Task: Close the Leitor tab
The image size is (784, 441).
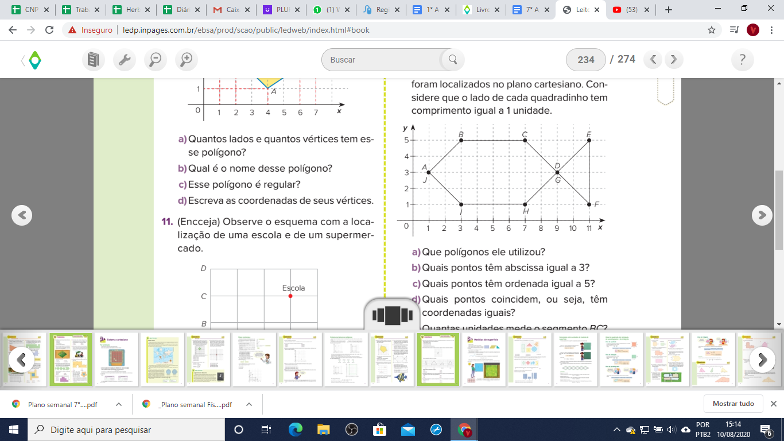Action: point(598,10)
